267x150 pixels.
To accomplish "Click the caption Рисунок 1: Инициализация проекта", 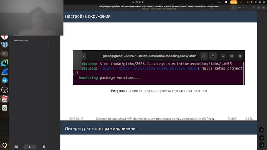I will (159, 91).
